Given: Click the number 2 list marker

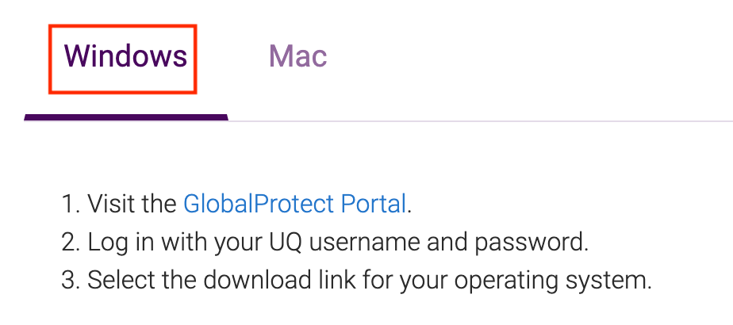Looking at the screenshot, I should point(71,243).
